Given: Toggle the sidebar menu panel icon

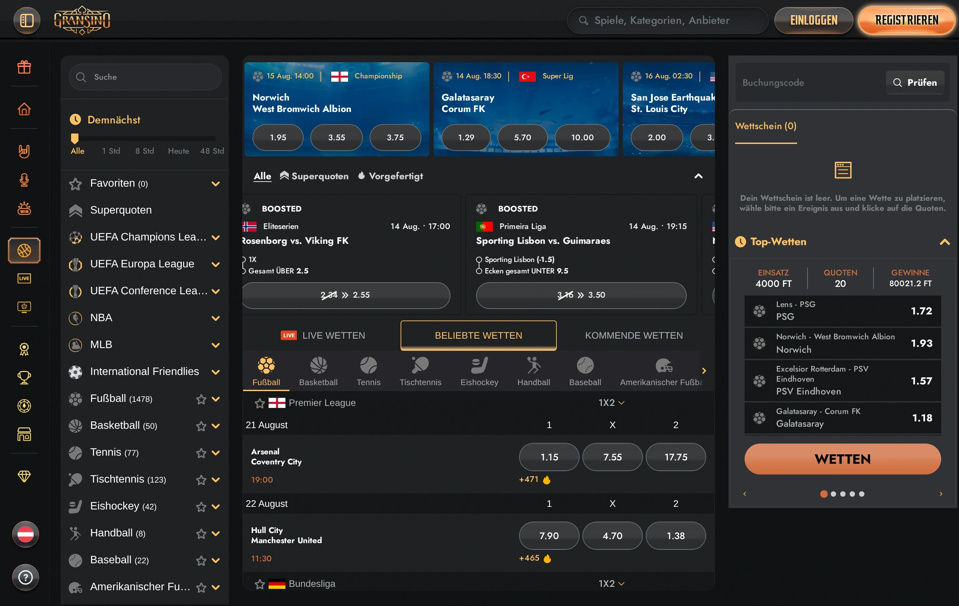Looking at the screenshot, I should pos(27,20).
